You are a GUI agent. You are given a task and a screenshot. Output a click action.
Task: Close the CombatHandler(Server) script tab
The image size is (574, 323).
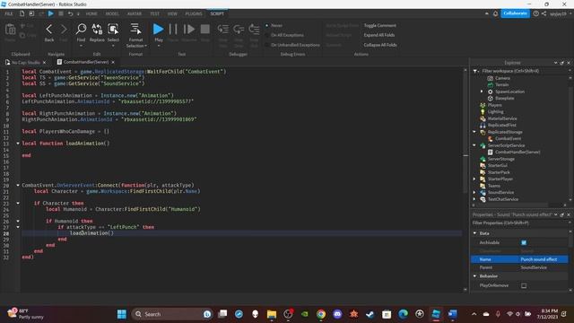pos(113,62)
